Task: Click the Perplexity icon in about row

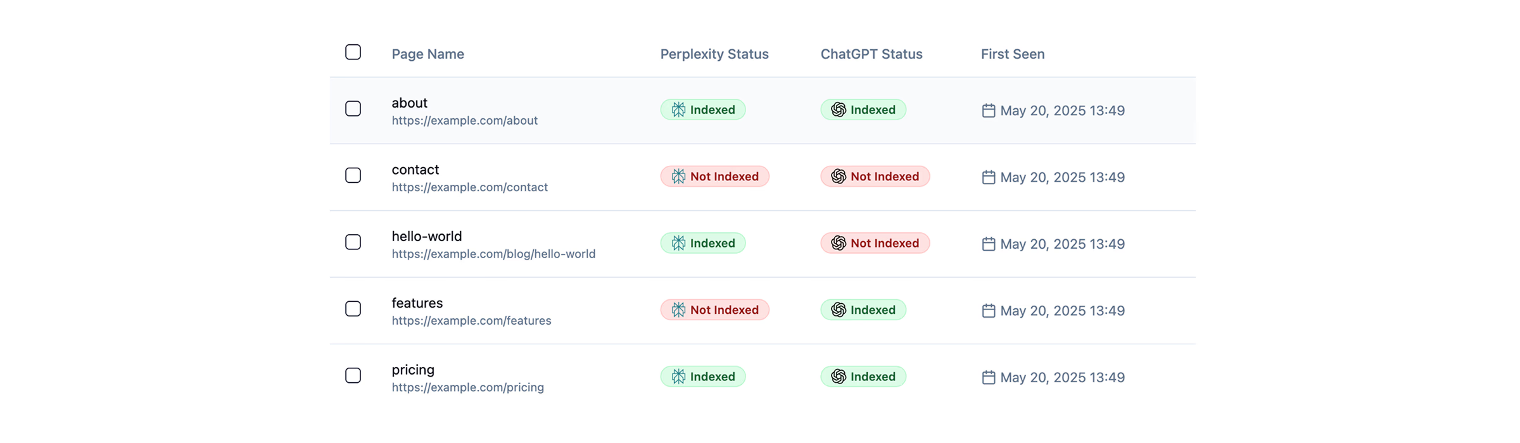Action: coord(678,109)
